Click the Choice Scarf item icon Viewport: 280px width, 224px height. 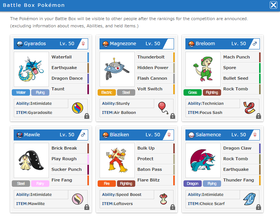click(249, 199)
